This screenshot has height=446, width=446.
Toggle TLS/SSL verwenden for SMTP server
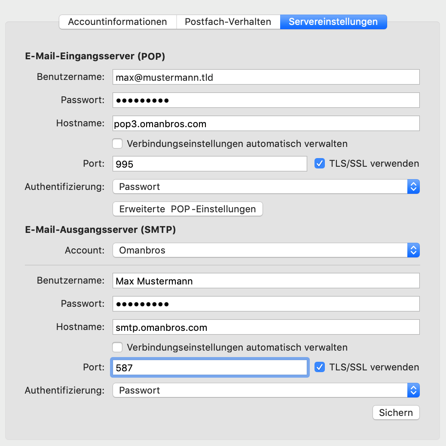pos(320,367)
